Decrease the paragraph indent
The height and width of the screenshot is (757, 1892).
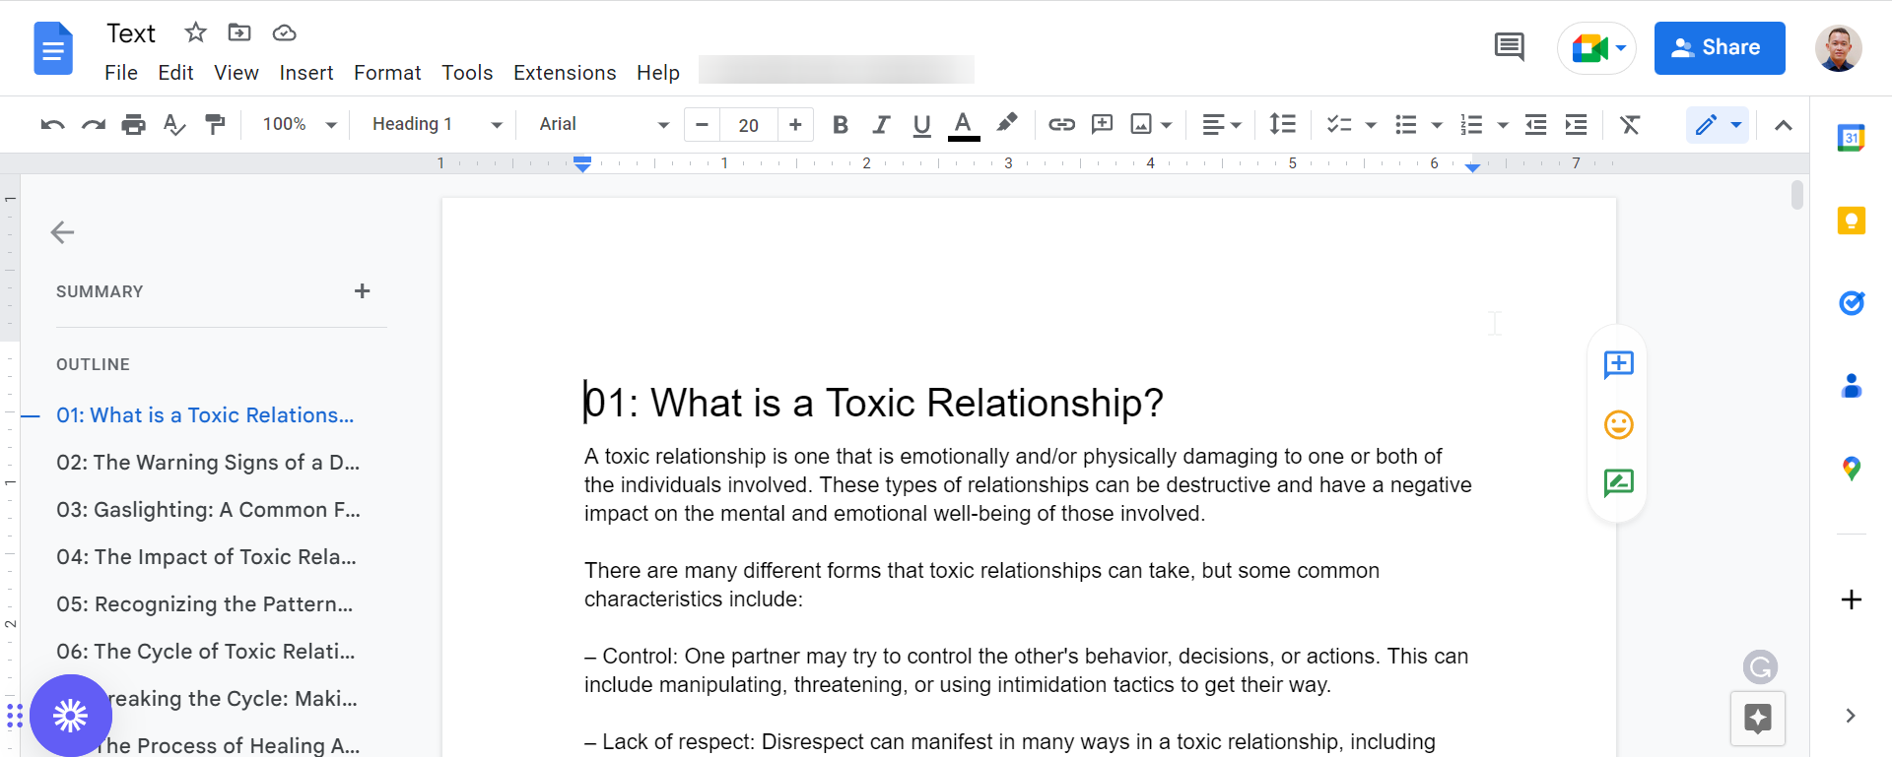click(x=1535, y=124)
